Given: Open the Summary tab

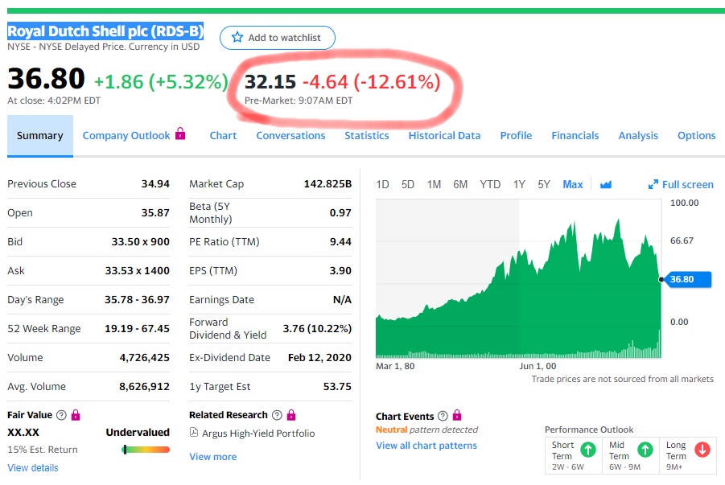Looking at the screenshot, I should coord(39,135).
